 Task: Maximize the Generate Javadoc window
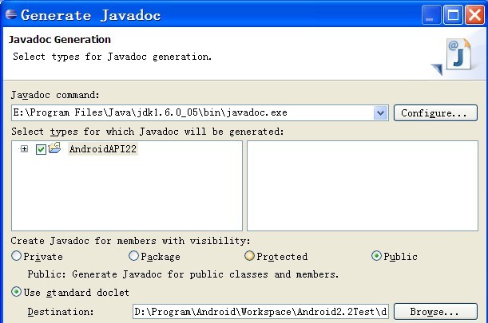click(453, 15)
